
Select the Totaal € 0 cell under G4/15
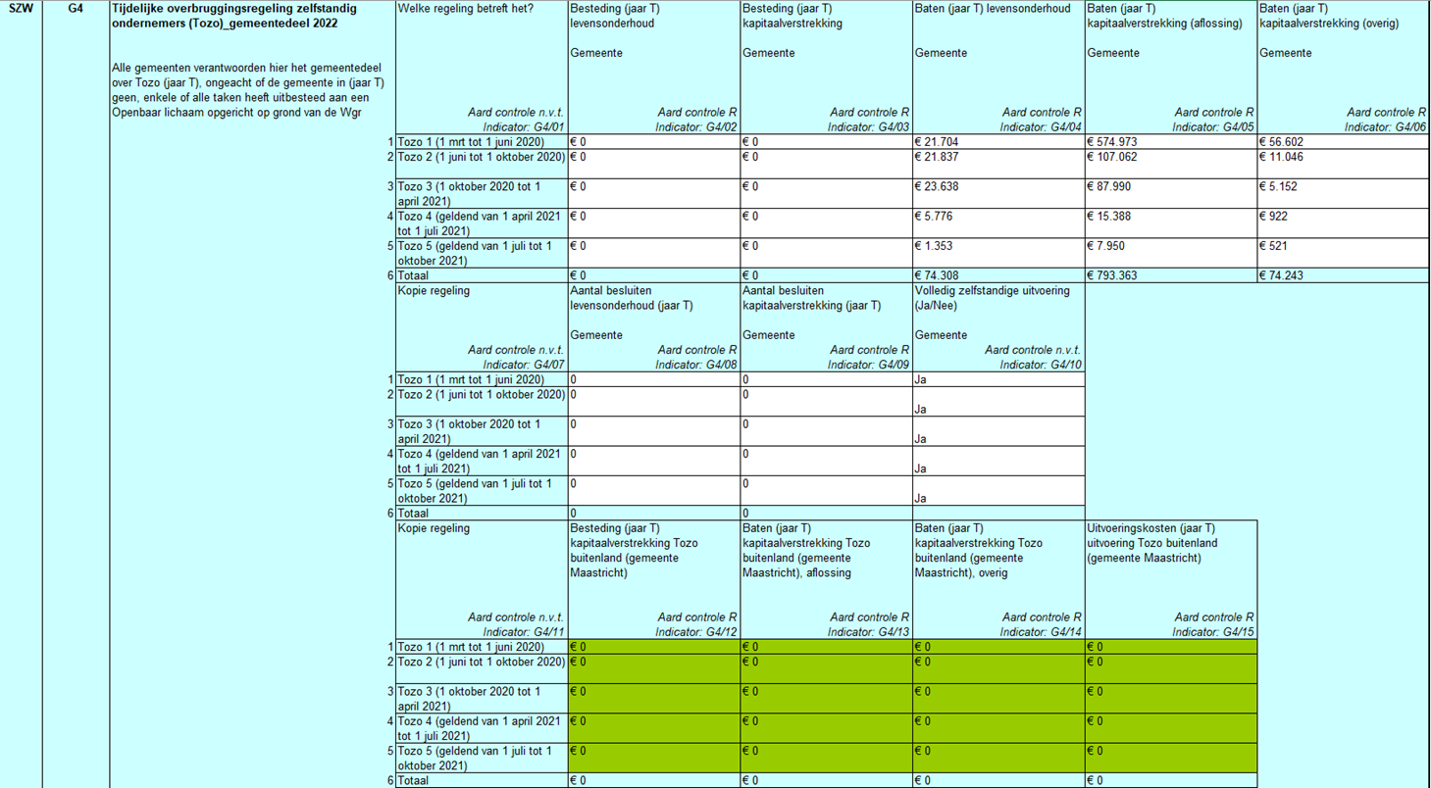tap(1171, 780)
